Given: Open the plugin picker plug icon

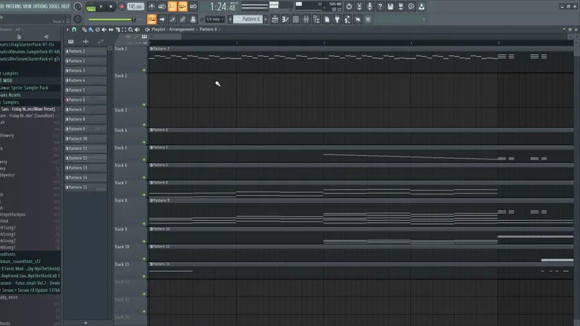Looking at the screenshot, I should [337, 19].
